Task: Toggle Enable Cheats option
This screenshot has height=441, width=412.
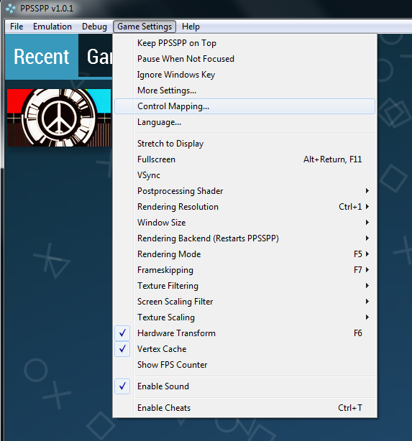Action: click(244, 408)
